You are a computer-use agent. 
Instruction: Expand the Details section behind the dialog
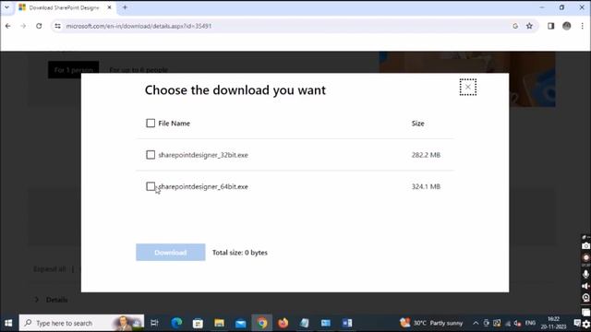point(52,300)
